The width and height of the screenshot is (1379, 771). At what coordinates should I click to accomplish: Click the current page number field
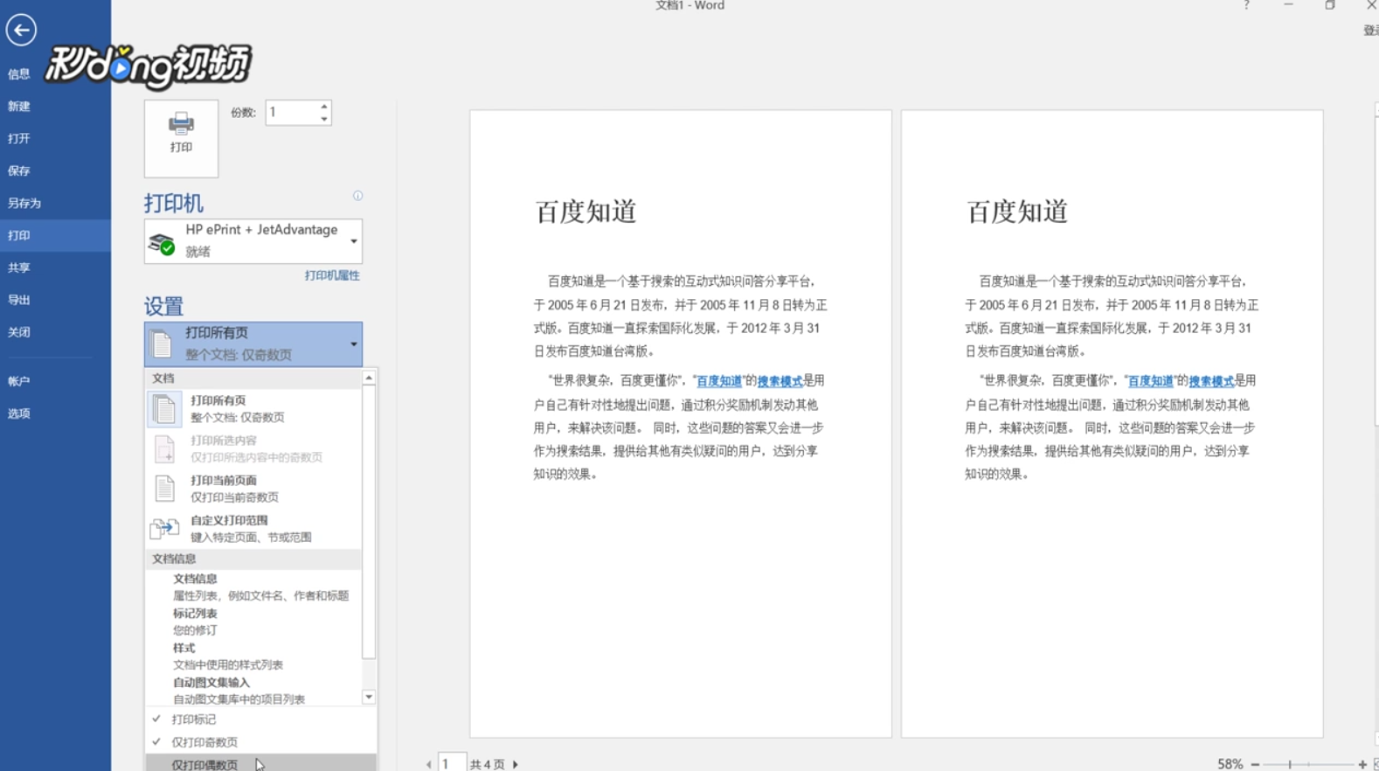coord(452,763)
